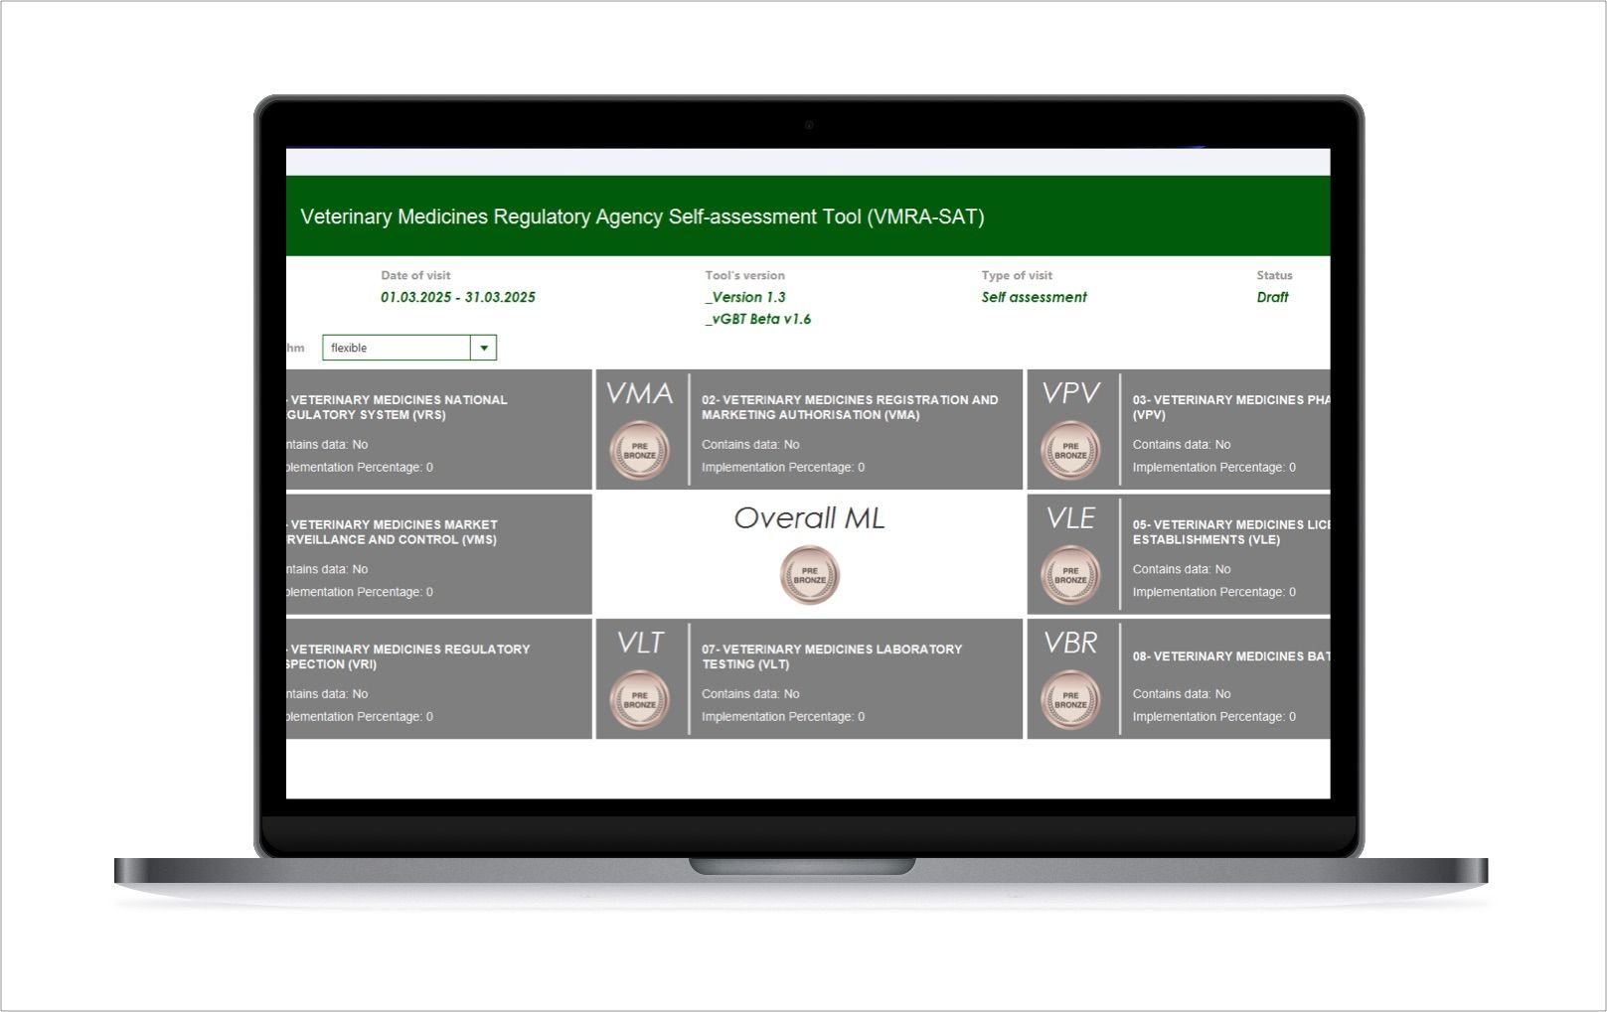Click the VMRA-SAT title in green header

tap(642, 217)
